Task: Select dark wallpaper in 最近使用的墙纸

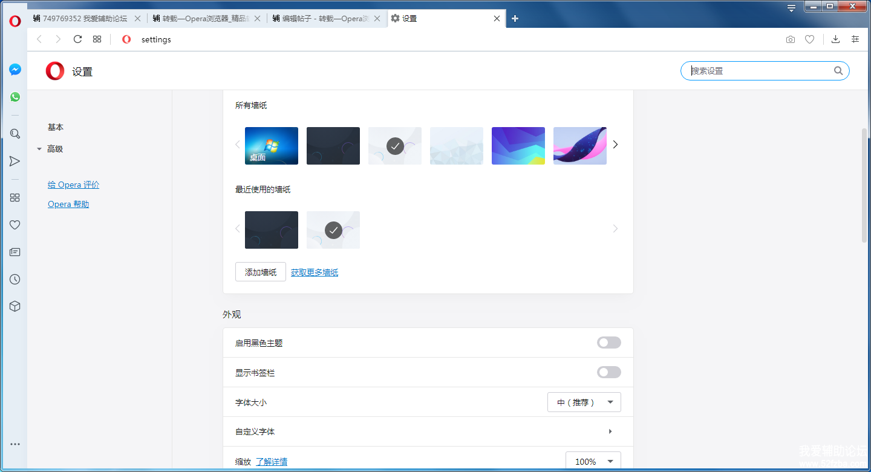Action: [272, 230]
